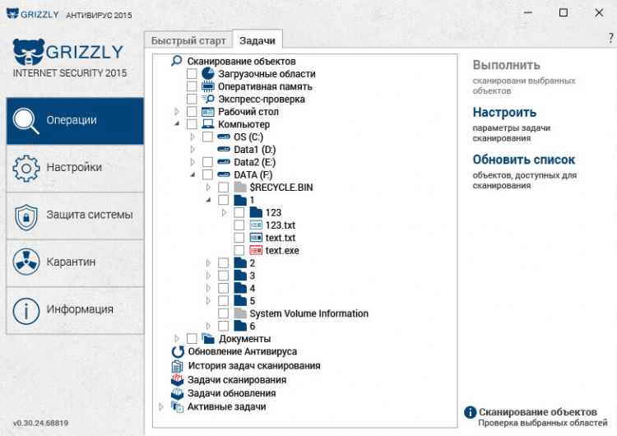Collapse the Компьютер node

coord(177,124)
